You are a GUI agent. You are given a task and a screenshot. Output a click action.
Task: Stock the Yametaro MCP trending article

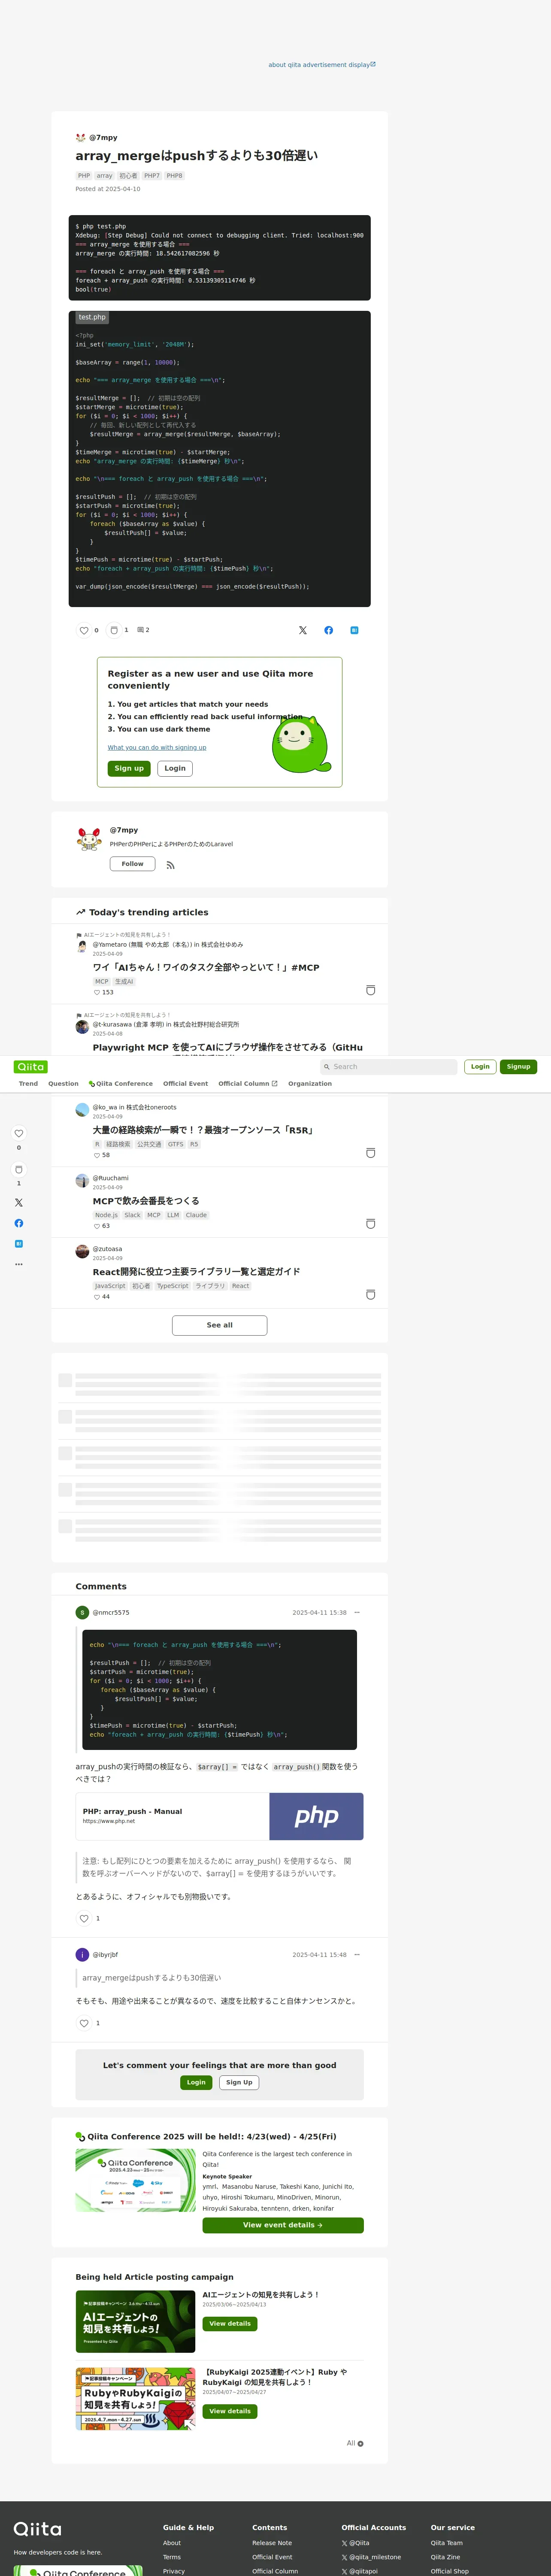370,990
